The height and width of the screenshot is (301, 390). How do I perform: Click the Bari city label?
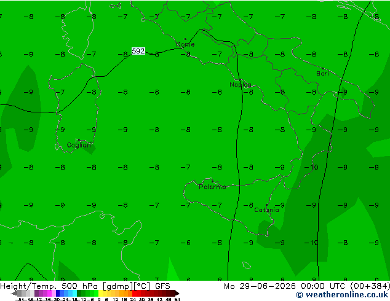tap(322, 74)
